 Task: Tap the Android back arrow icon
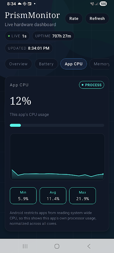(x=89, y=246)
